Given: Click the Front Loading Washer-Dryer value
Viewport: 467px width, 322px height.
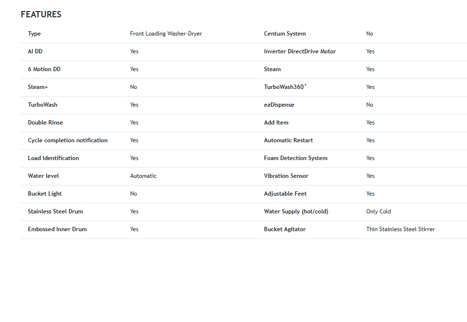Looking at the screenshot, I should click(166, 34).
